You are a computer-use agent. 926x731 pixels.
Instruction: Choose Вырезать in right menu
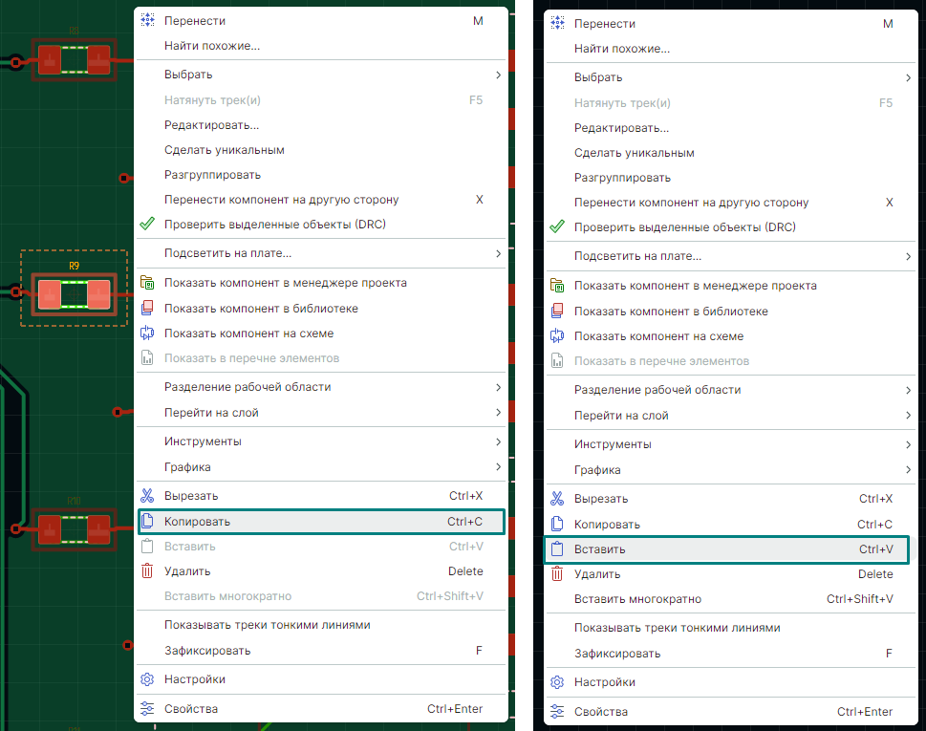click(x=731, y=499)
